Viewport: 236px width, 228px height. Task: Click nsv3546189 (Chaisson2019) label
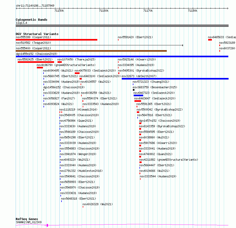coord(80,132)
